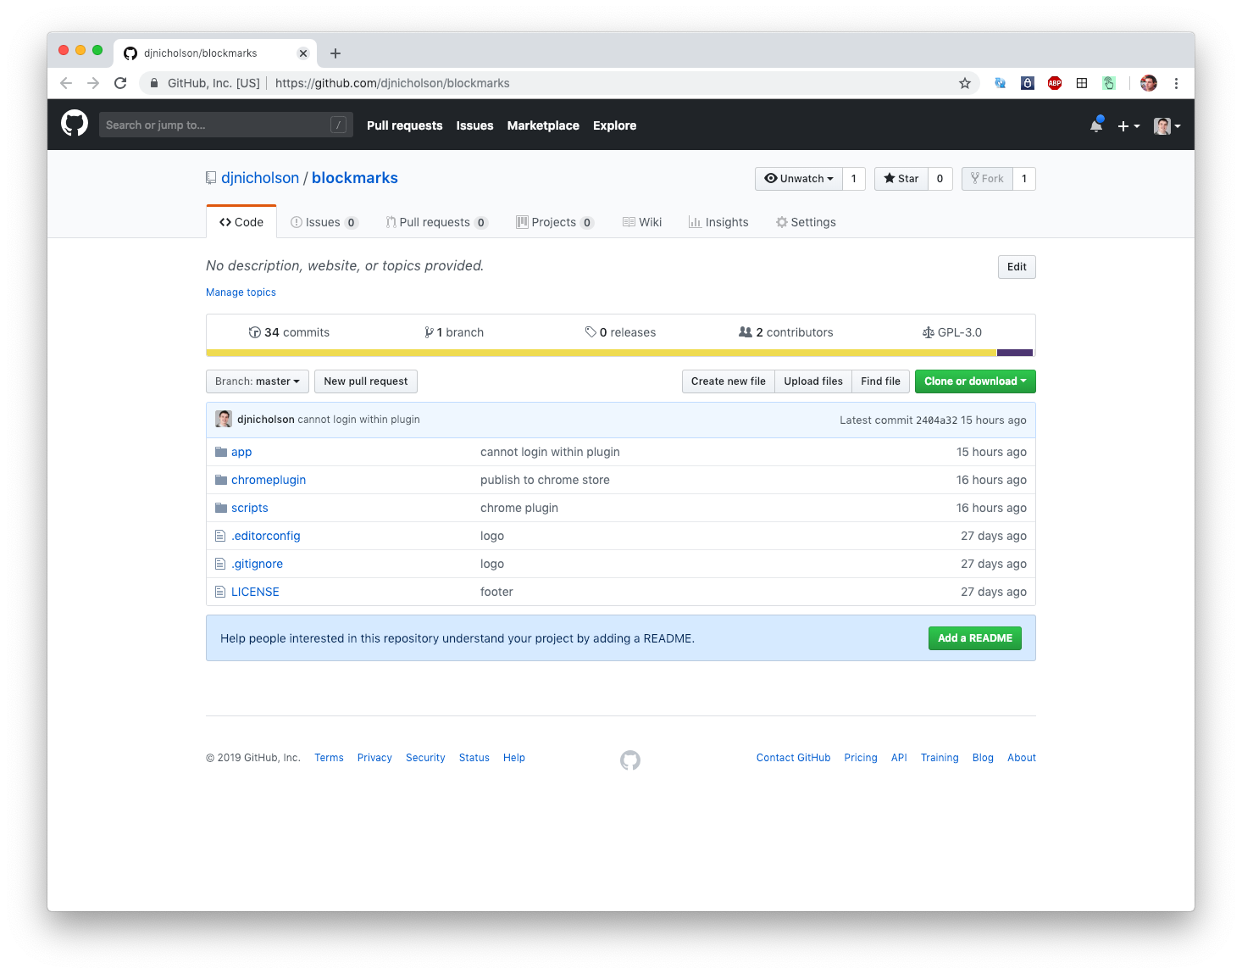Click the purple language bar segment
This screenshot has width=1242, height=974.
click(x=1015, y=353)
